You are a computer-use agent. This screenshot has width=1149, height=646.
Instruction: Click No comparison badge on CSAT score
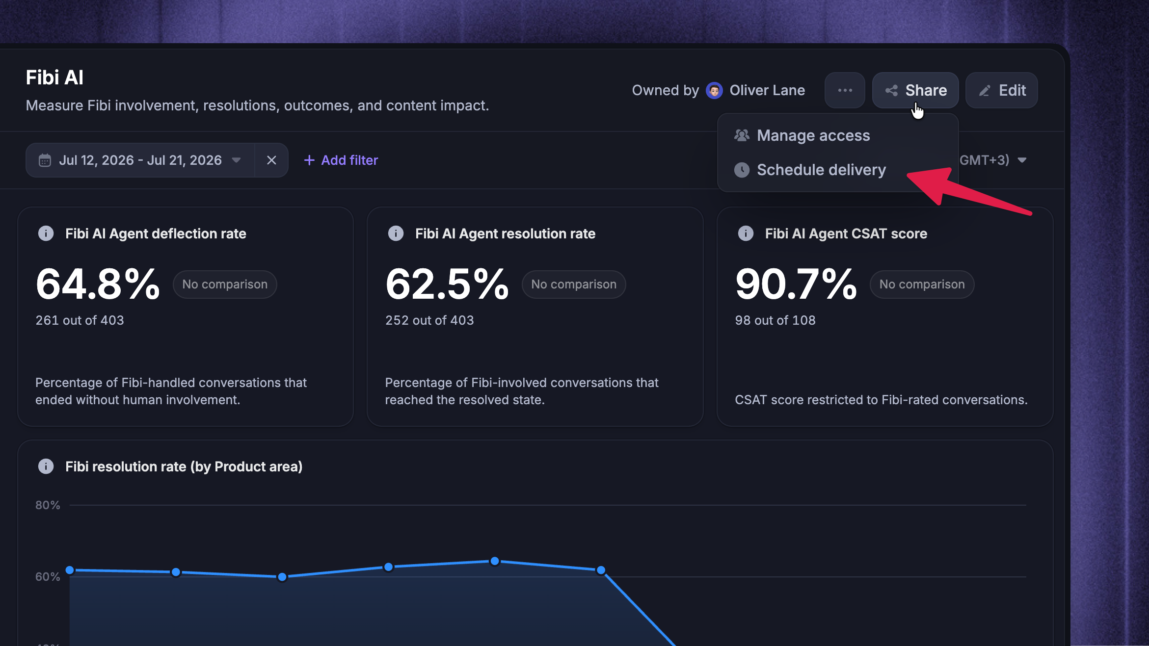pyautogui.click(x=922, y=284)
